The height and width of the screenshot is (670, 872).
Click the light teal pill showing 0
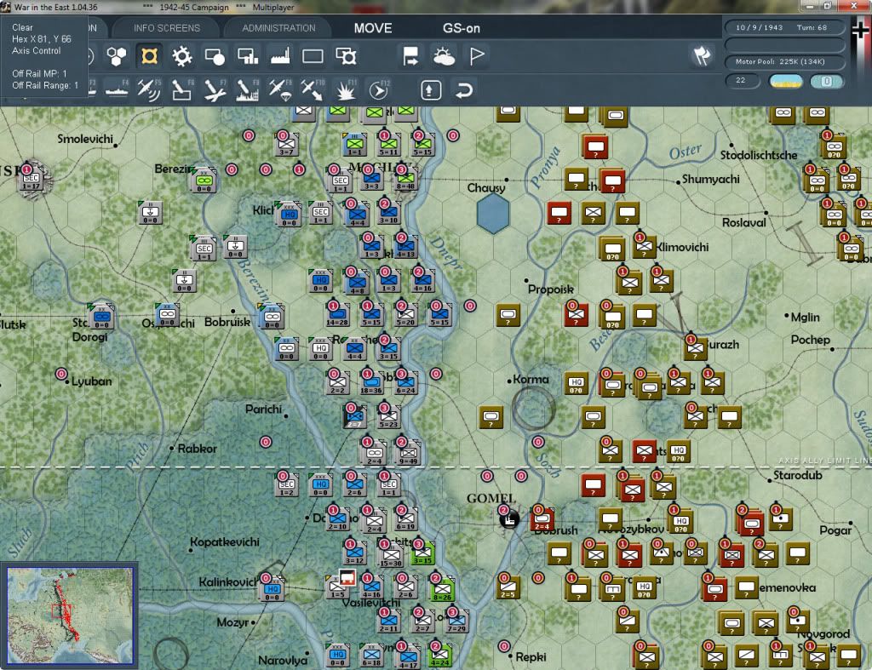pos(827,81)
